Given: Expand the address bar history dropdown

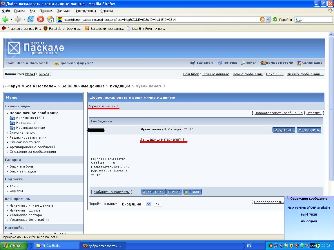Looking at the screenshot, I should click(x=268, y=19).
